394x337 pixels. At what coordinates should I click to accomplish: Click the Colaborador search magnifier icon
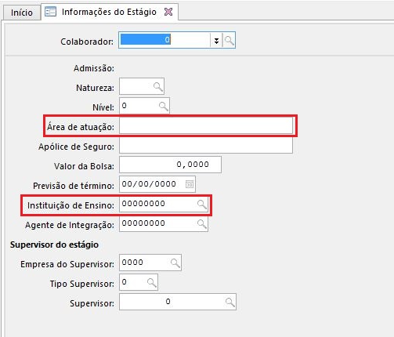229,41
